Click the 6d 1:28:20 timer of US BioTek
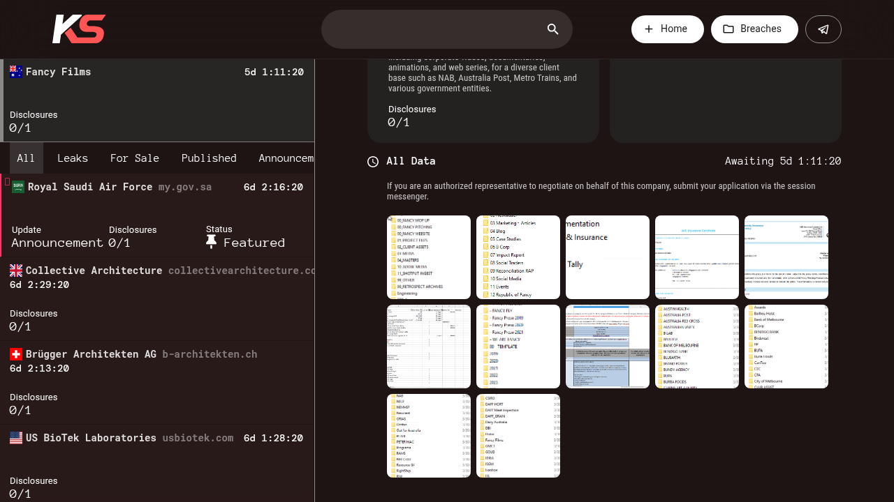 tap(273, 438)
